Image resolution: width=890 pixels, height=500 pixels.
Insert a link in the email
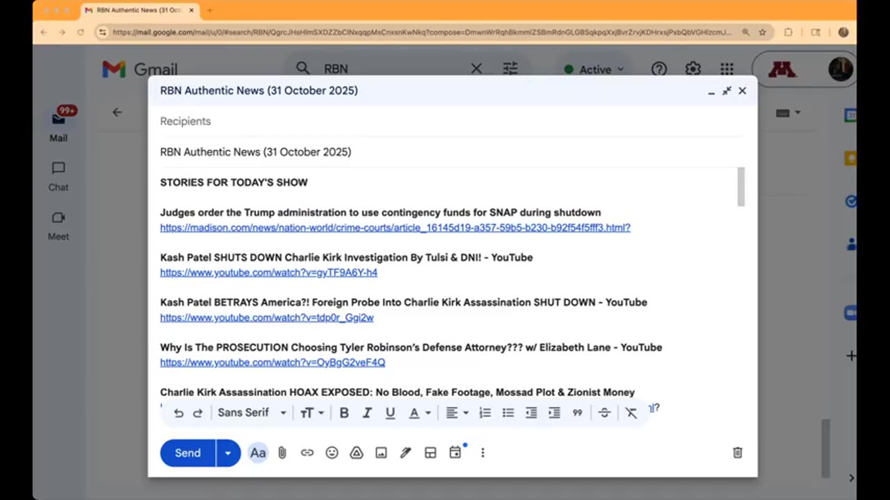pyautogui.click(x=307, y=453)
